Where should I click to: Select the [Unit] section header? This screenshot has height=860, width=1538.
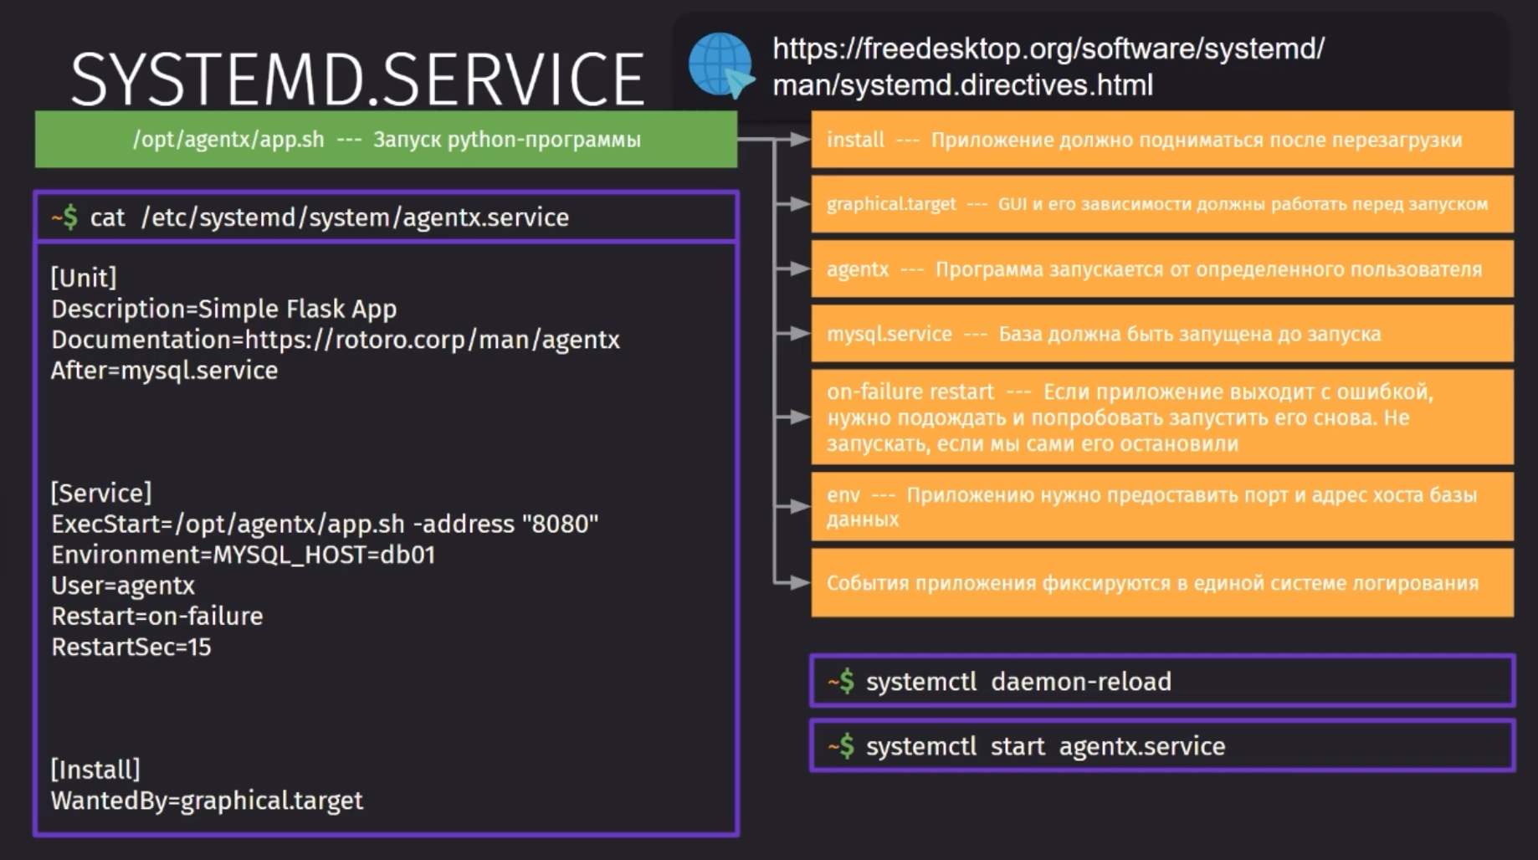tap(84, 278)
